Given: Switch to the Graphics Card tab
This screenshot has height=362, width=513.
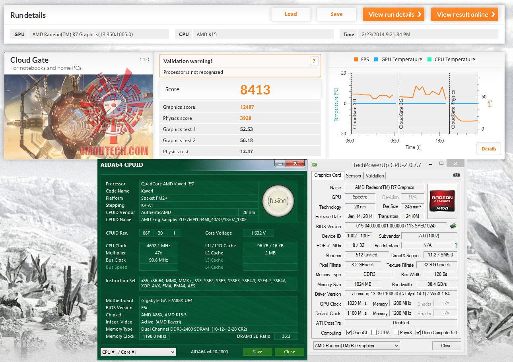Looking at the screenshot, I should pyautogui.click(x=328, y=175).
